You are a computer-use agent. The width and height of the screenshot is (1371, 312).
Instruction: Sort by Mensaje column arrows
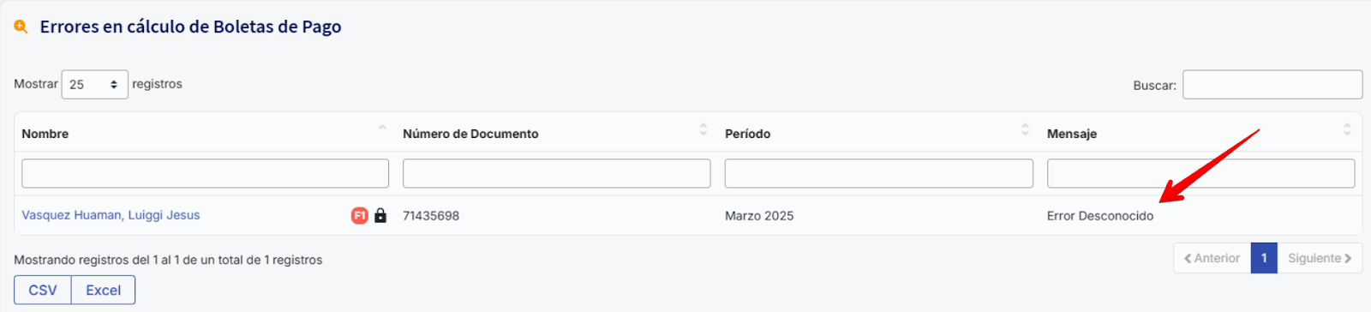coord(1347,129)
